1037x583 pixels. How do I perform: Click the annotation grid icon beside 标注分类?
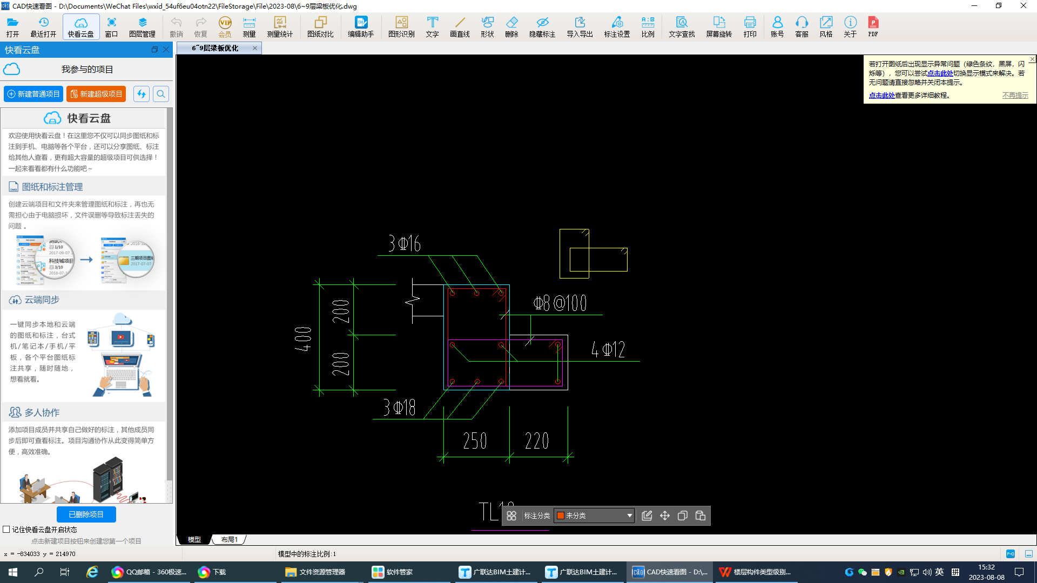[511, 516]
